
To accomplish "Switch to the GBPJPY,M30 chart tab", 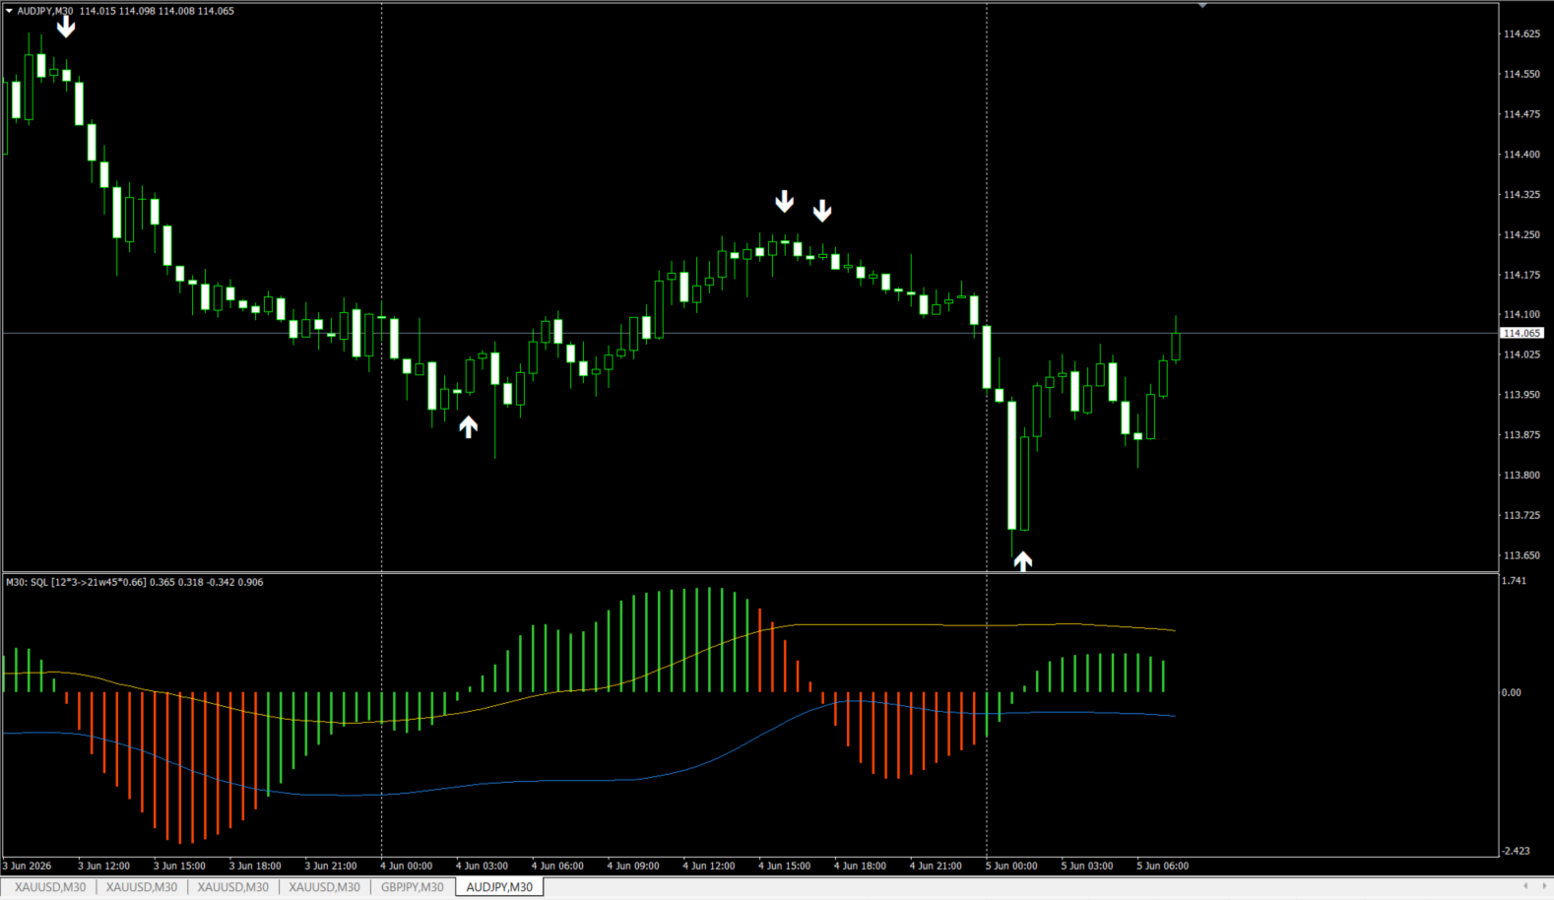I will coord(413,887).
